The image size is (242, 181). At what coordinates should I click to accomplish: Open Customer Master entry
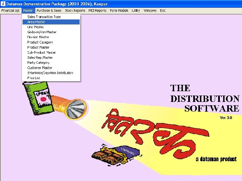click(51, 68)
